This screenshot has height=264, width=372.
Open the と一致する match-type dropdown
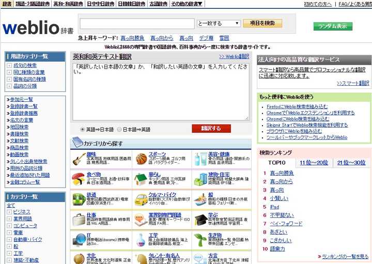click(219, 23)
